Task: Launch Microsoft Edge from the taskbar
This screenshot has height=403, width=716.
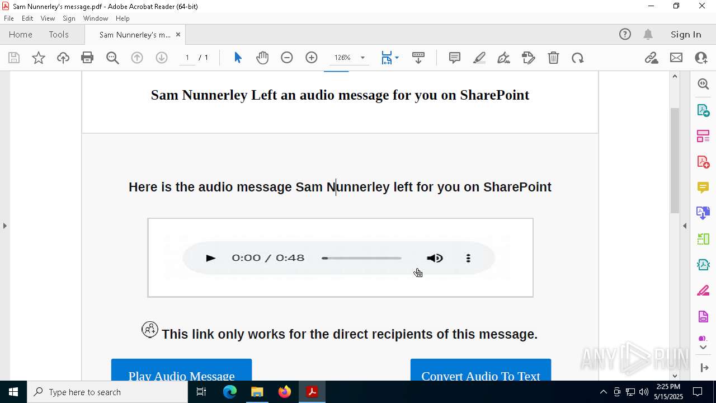Action: click(230, 392)
